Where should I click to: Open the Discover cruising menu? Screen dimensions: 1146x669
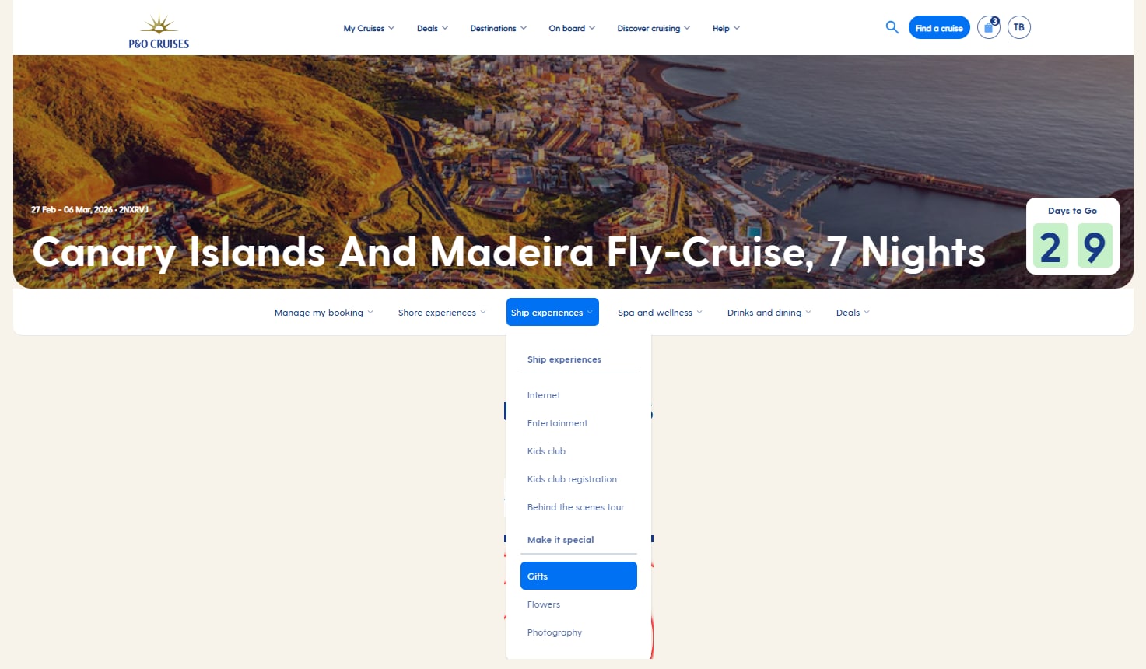(654, 28)
